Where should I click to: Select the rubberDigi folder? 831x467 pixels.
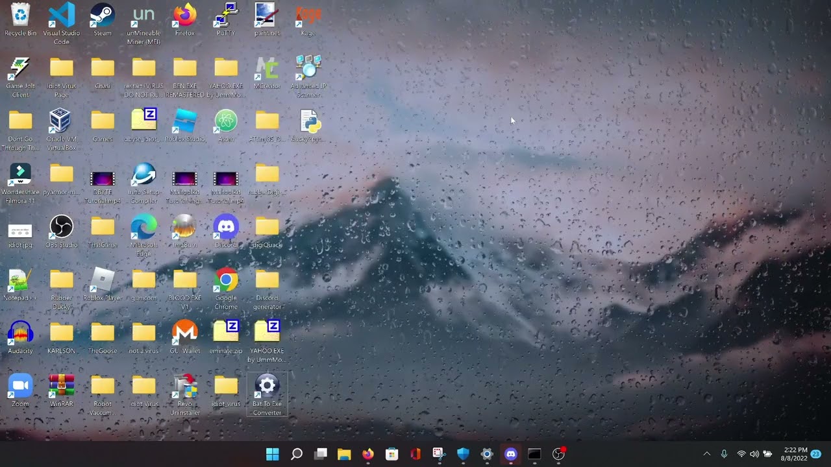pos(267,180)
